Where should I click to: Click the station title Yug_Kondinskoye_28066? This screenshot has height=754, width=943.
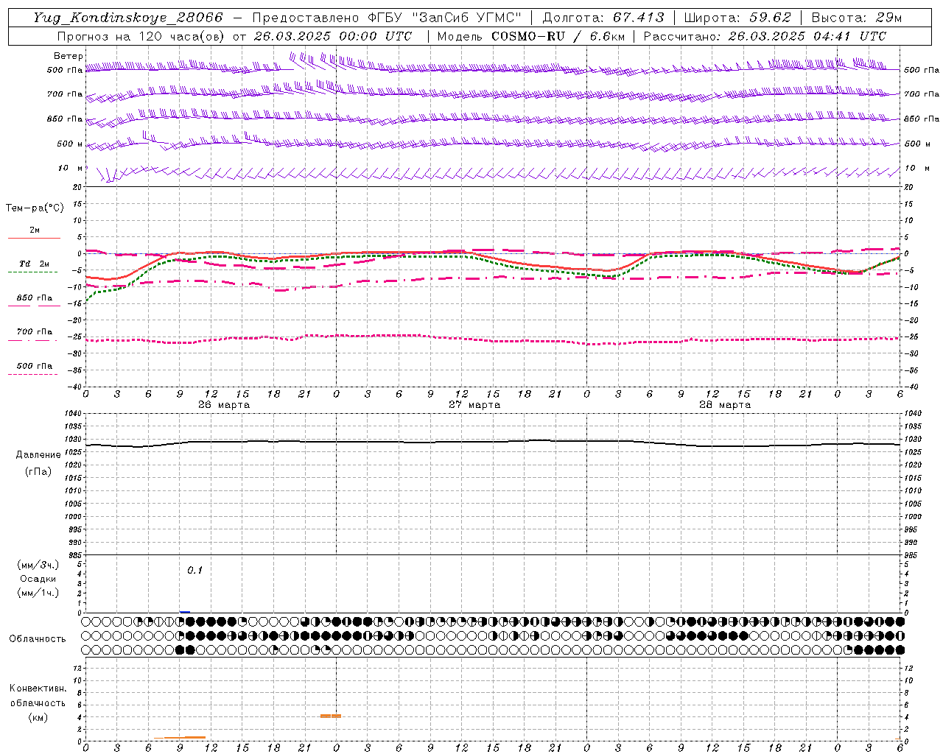pyautogui.click(x=128, y=18)
